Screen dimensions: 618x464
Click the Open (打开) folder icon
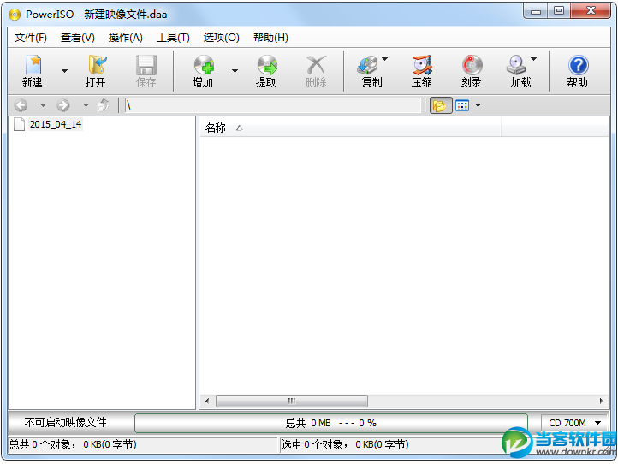click(x=97, y=65)
